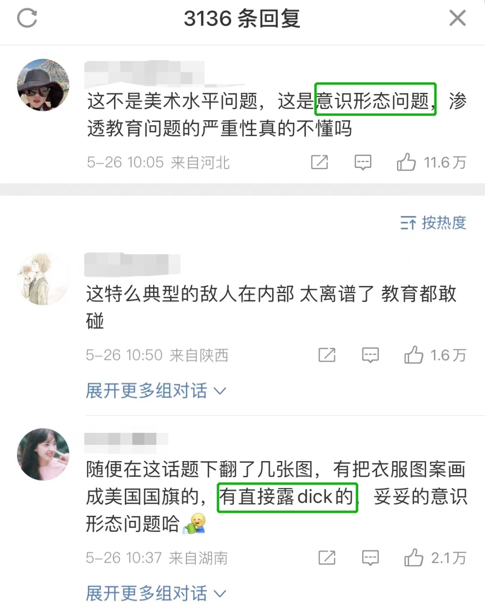Open the avatar of the girl in pink
Viewport: 485px width, 602px height.
43,454
